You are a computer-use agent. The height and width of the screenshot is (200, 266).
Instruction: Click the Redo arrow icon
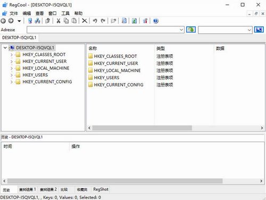103,21
